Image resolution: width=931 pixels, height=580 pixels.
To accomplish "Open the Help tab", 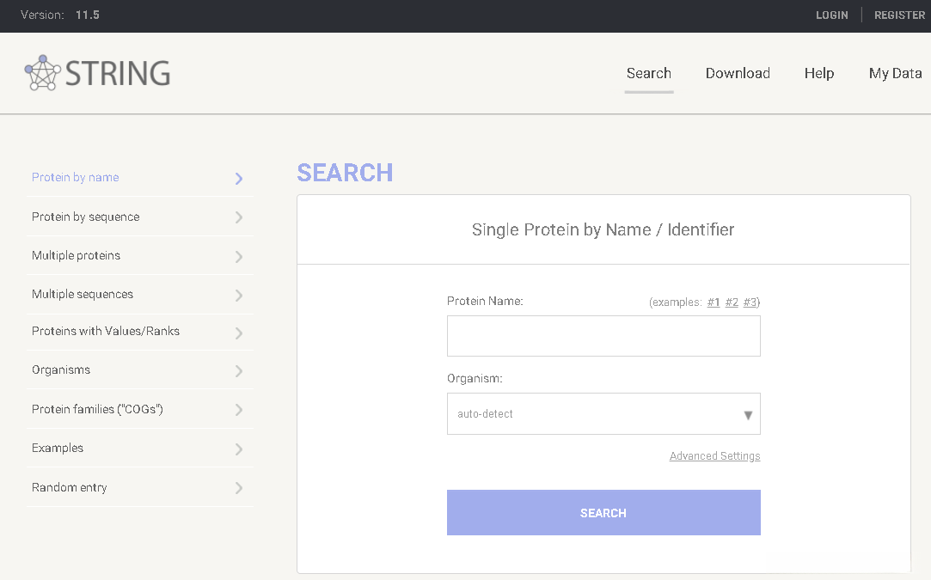I will pos(819,74).
